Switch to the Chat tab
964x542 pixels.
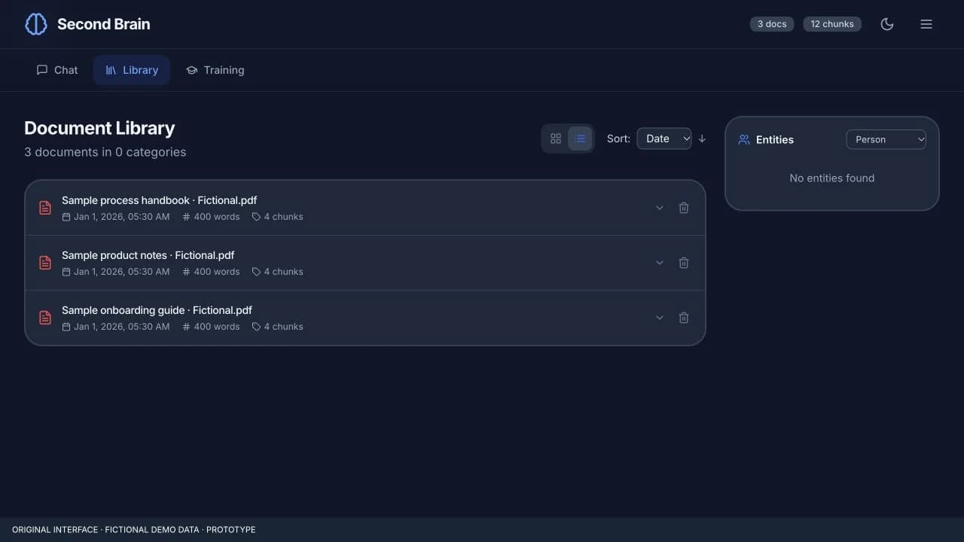click(x=57, y=70)
